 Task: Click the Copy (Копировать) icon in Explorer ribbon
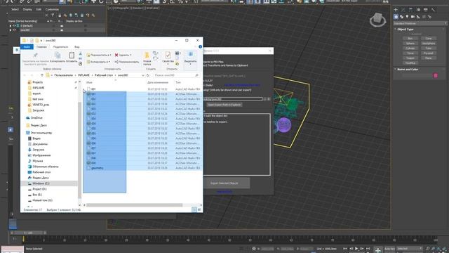pos(58,55)
